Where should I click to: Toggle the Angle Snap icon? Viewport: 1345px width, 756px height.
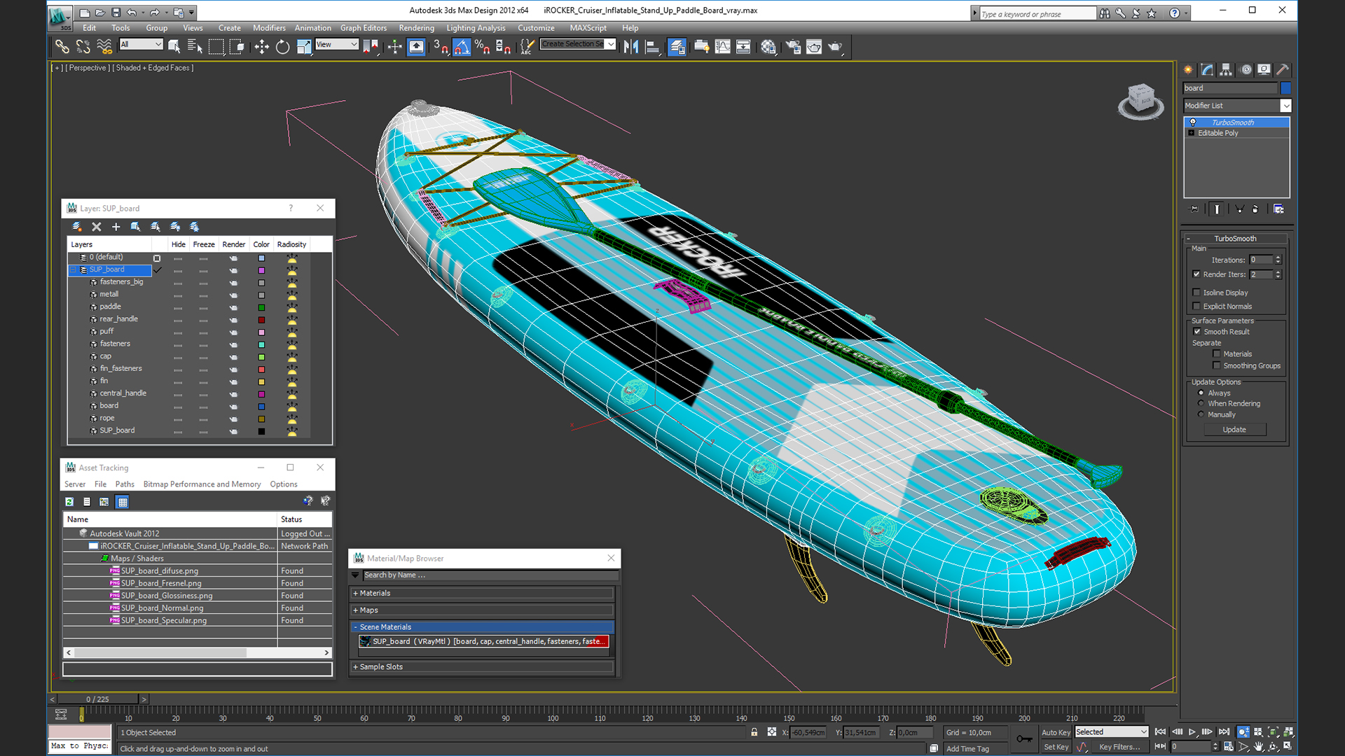(461, 47)
